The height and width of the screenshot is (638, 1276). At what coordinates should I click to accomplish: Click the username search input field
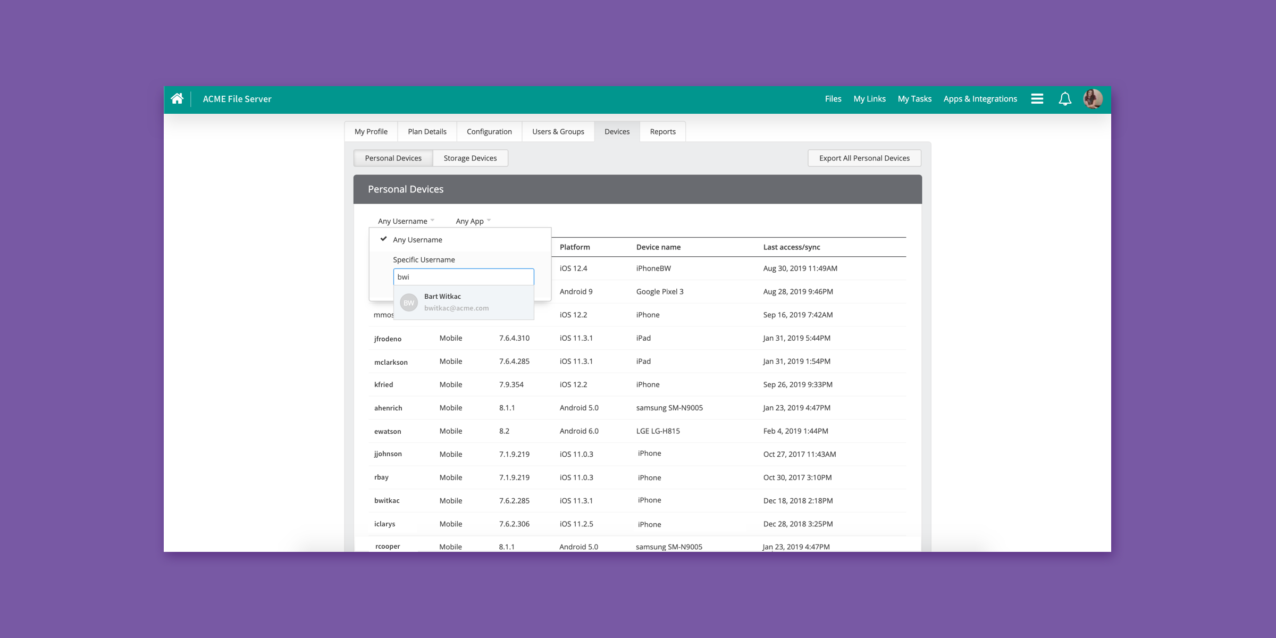[x=463, y=277]
